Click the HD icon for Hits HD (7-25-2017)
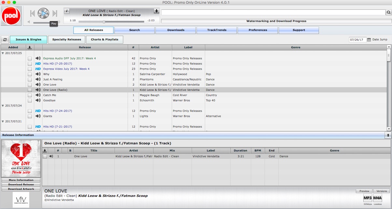 pos(38,64)
